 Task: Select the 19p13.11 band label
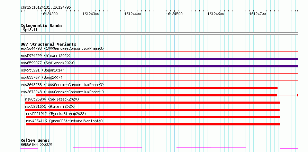[29, 30]
